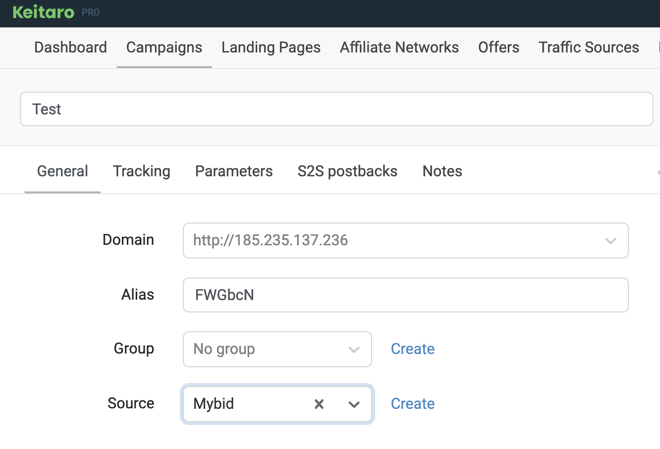Image resolution: width=660 pixels, height=449 pixels.
Task: Open the S2S postbacks tab
Action: point(347,171)
